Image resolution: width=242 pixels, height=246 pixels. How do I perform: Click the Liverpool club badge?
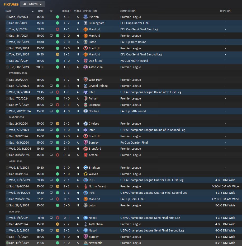pyautogui.click(x=86, y=105)
